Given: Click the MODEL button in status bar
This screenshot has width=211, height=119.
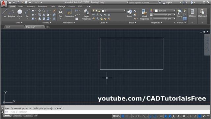Looking at the screenshot, I should click(x=116, y=116).
